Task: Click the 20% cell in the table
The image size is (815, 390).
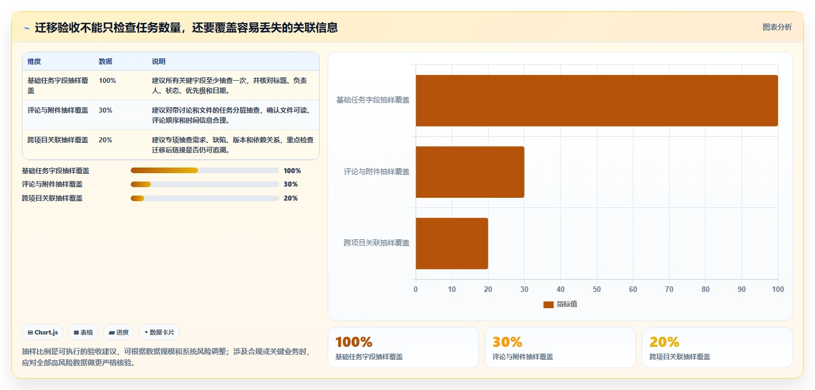Action: [105, 140]
